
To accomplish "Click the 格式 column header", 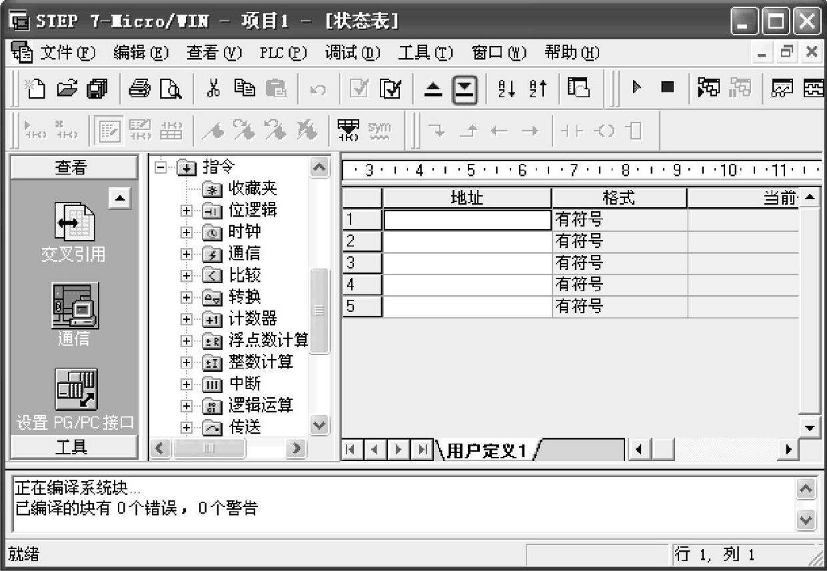I will [620, 198].
